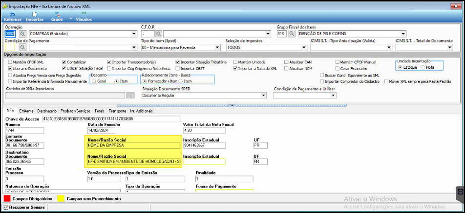Toggle Recuperar Sempre checkbox

(6, 207)
